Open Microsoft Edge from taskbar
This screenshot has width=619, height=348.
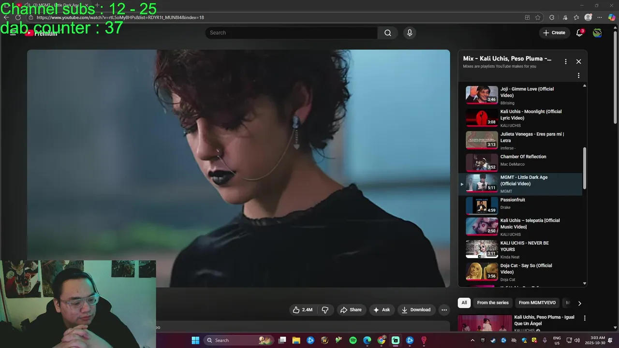coord(367,340)
